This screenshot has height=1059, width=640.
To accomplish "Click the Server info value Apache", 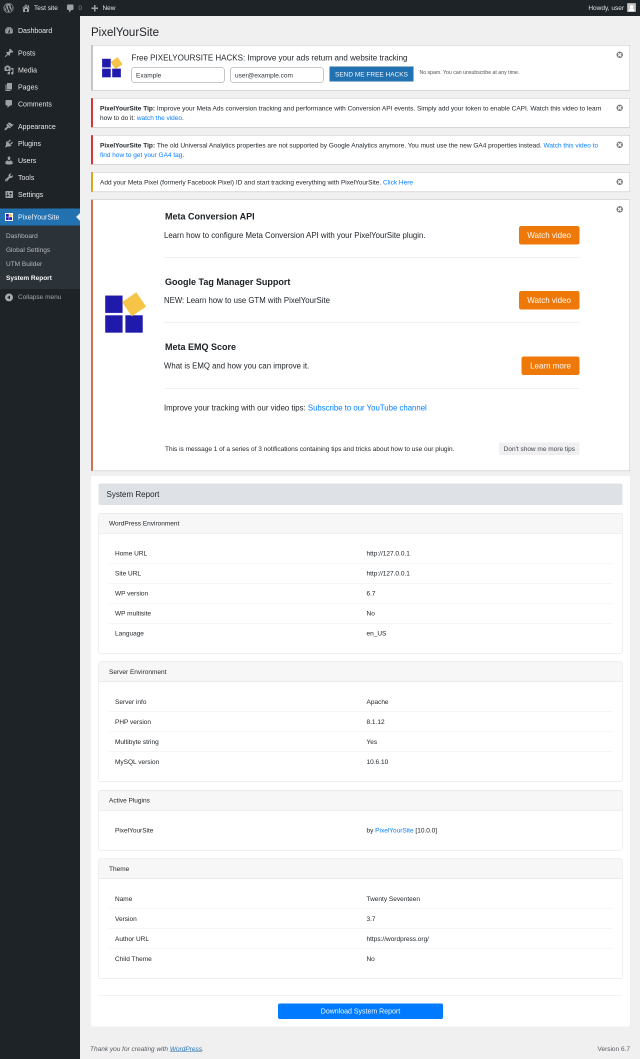I will [x=377, y=702].
